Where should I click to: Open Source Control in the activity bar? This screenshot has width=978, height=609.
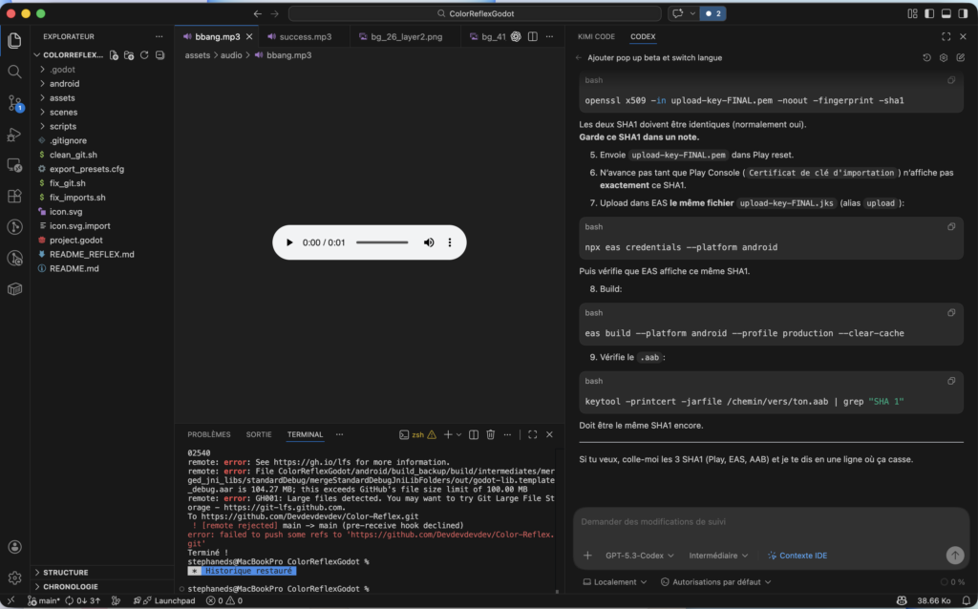click(14, 102)
